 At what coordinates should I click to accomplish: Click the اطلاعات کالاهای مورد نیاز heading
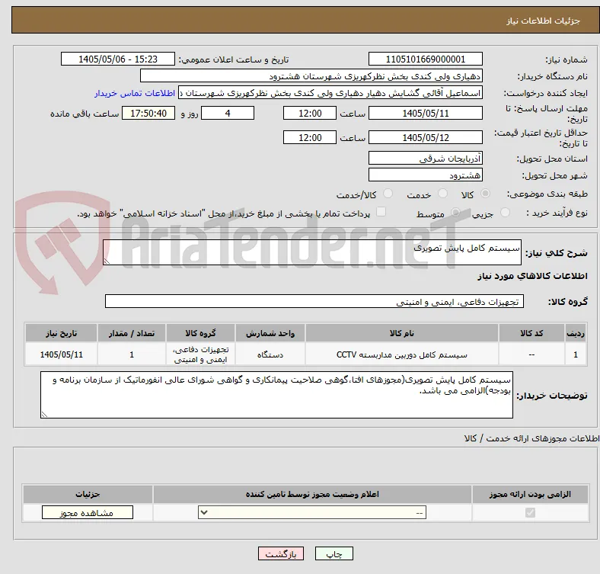(532, 276)
